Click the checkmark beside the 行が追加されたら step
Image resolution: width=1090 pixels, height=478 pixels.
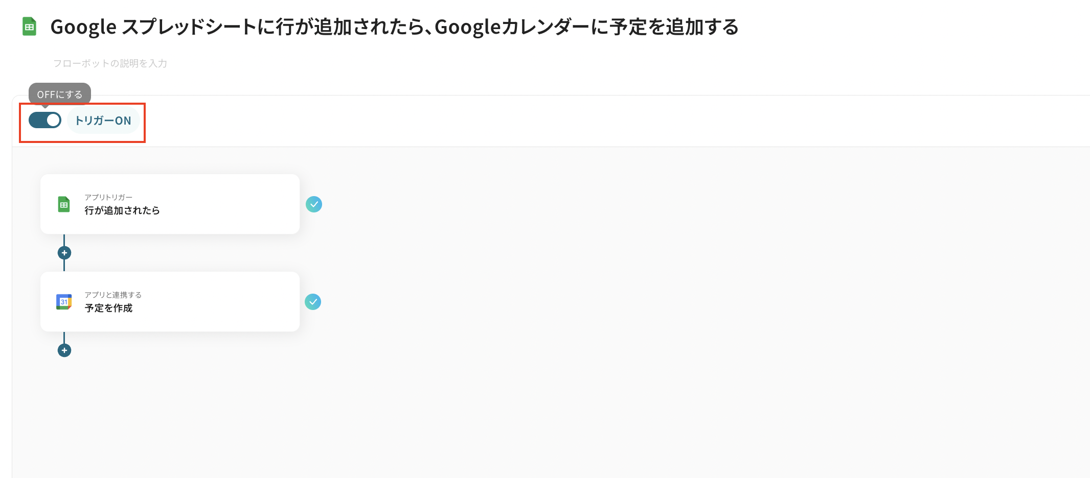(314, 204)
